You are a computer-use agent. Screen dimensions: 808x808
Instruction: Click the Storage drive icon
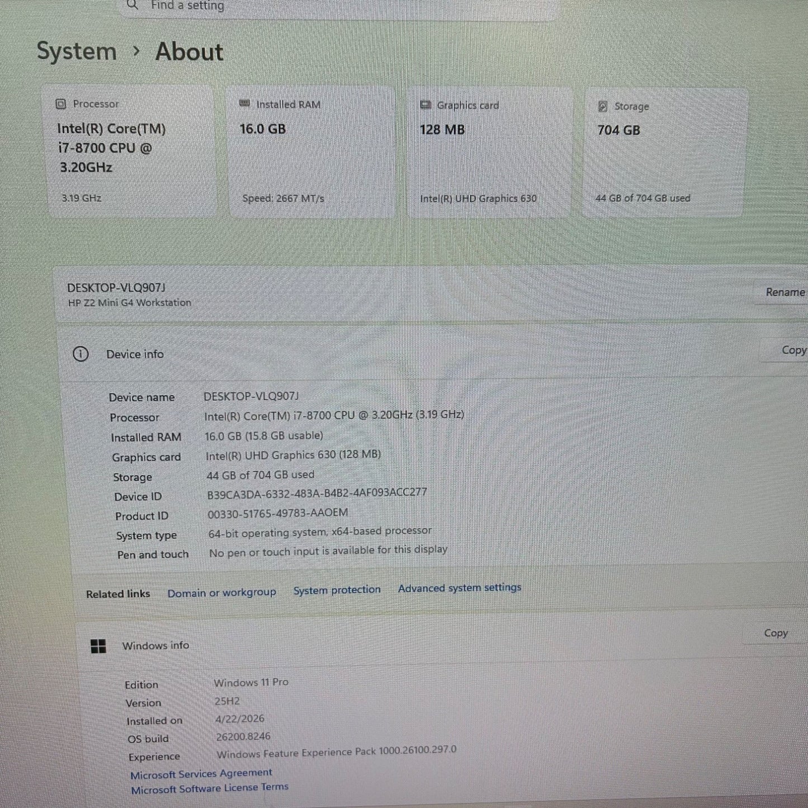coord(603,106)
